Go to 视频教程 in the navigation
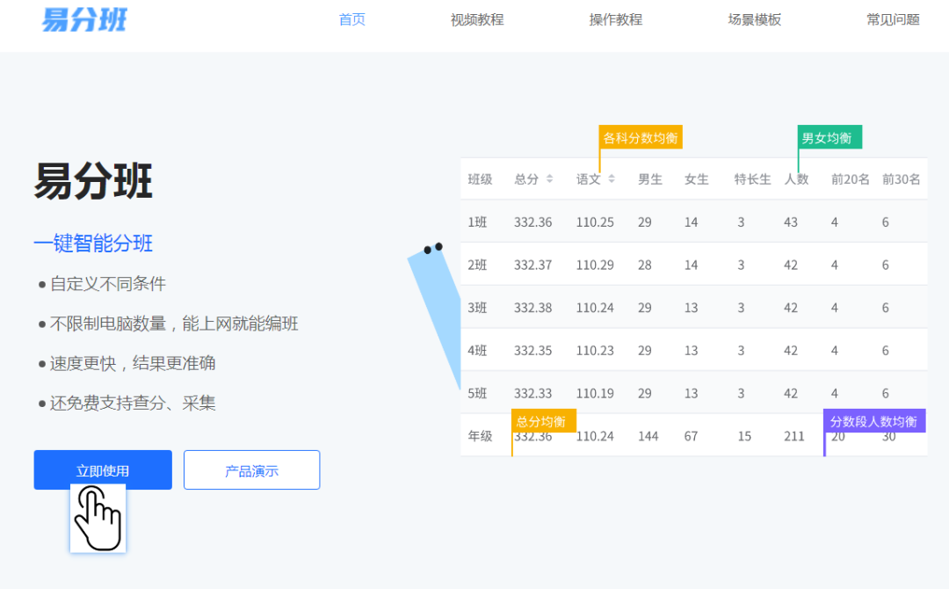 pos(477,19)
